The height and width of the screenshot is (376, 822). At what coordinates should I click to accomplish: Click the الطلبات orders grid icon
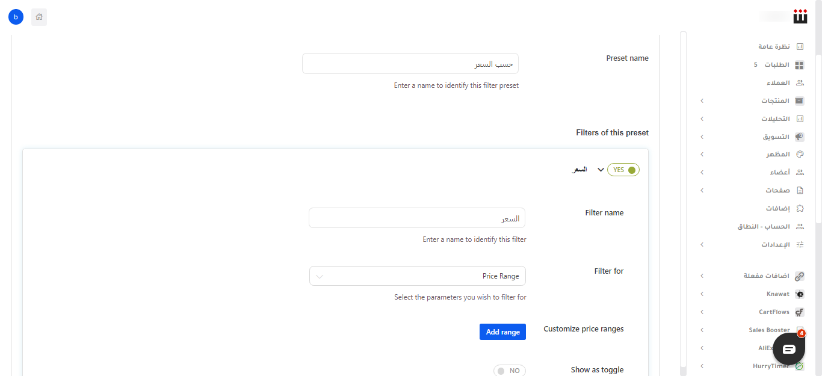pos(800,64)
